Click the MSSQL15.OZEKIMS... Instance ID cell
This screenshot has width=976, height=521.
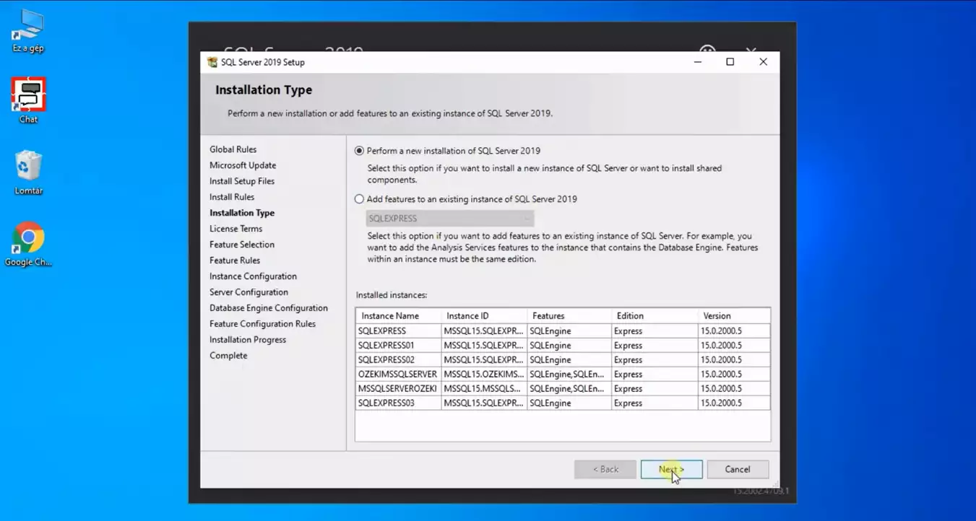click(x=484, y=375)
